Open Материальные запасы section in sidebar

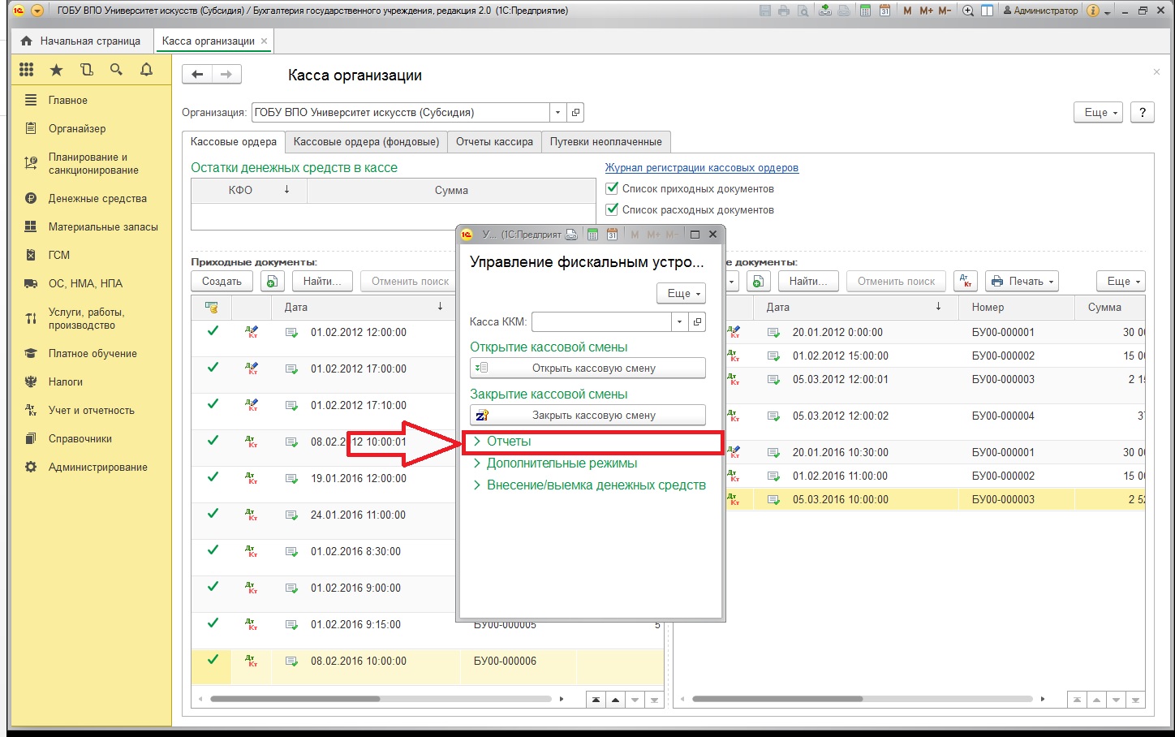point(103,226)
